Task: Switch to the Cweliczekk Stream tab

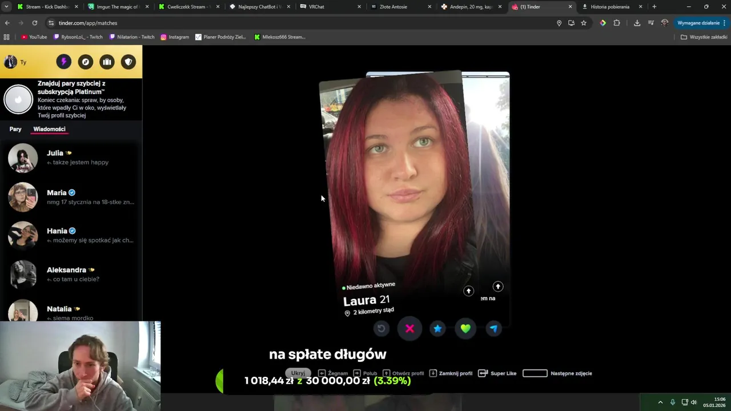Action: (x=188, y=7)
